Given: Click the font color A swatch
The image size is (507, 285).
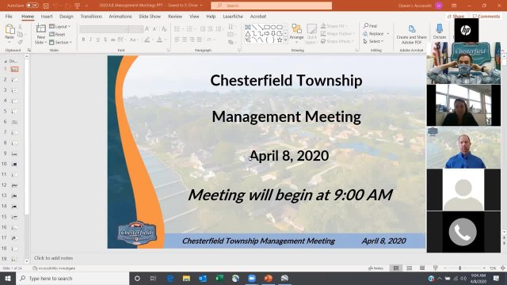Looking at the screenshot, I should [160, 40].
